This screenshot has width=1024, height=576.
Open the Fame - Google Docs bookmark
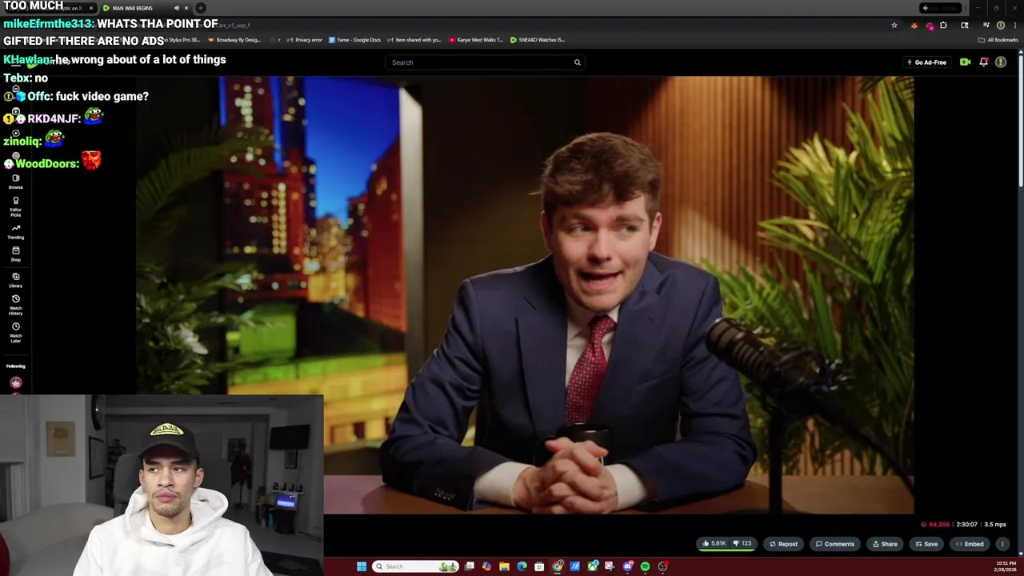click(355, 40)
